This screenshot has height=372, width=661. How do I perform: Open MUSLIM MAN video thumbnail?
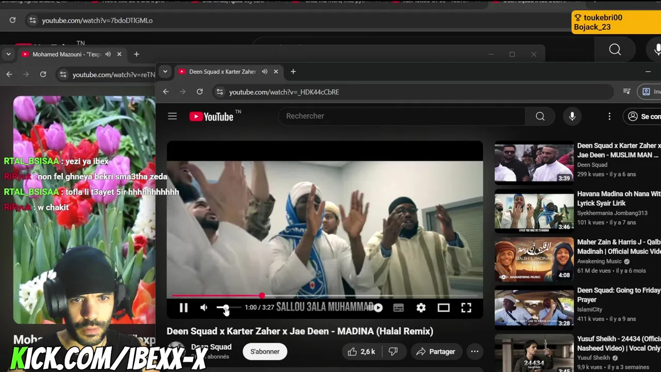(534, 163)
